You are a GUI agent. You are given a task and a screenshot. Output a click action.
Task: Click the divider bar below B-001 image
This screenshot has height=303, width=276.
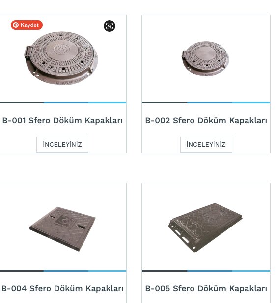pyautogui.click(x=63, y=103)
